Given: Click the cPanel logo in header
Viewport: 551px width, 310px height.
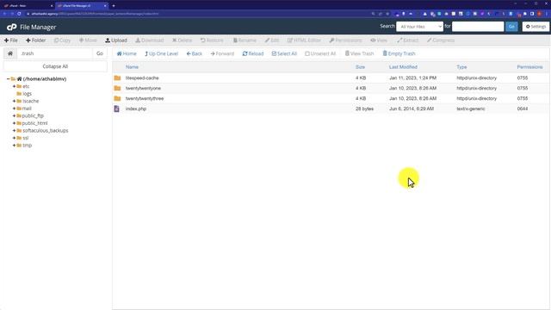Looking at the screenshot, I should pyautogui.click(x=12, y=27).
